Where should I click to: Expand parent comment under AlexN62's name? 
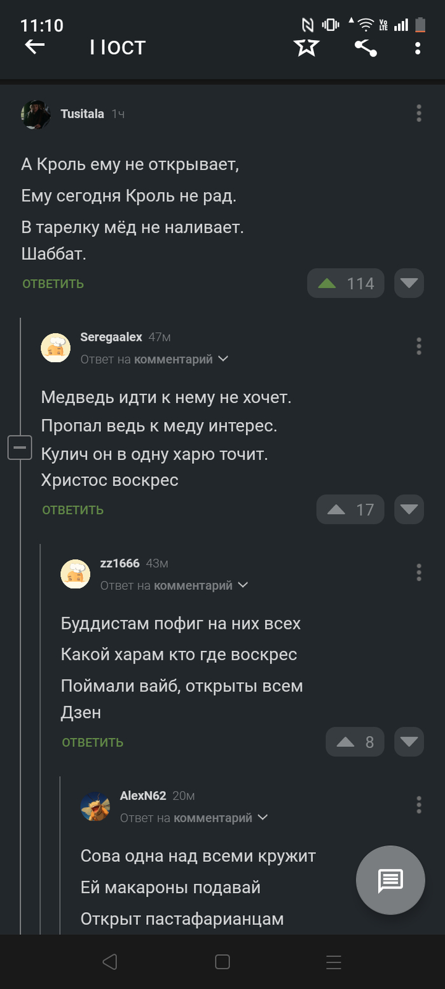[x=263, y=817]
